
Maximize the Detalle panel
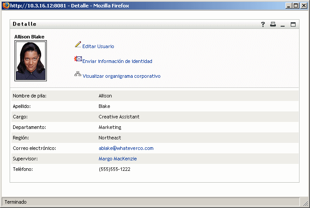pos(293,24)
